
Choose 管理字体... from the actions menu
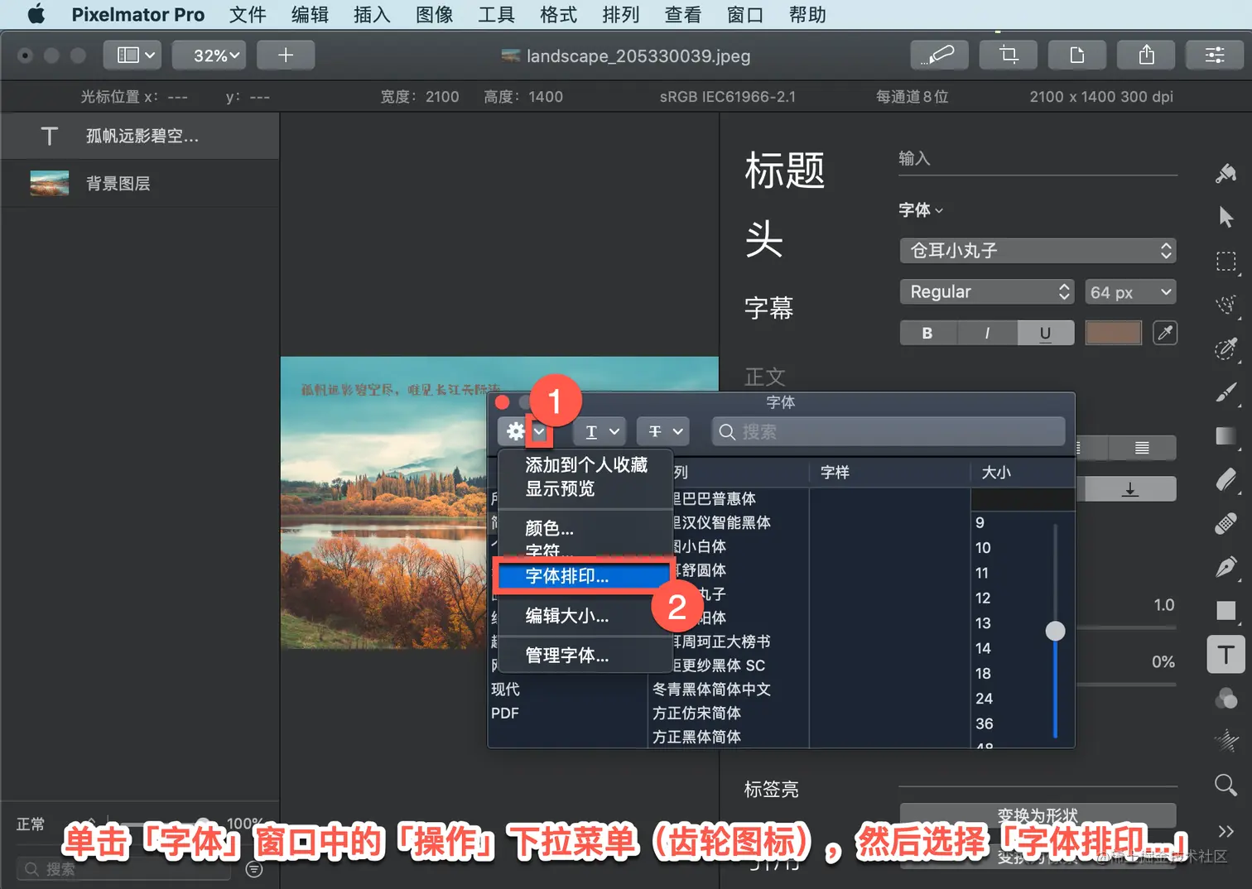pyautogui.click(x=585, y=656)
